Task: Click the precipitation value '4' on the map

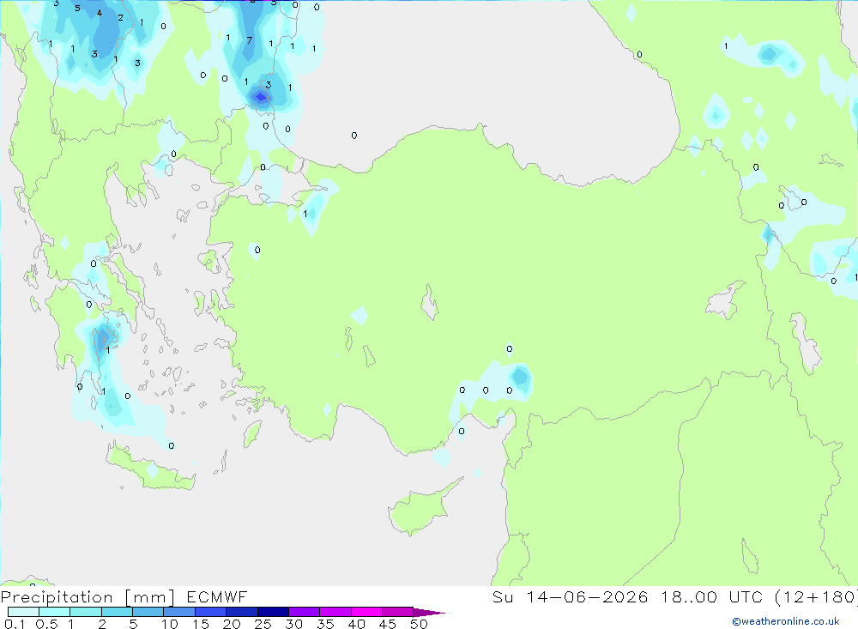Action: click(99, 13)
